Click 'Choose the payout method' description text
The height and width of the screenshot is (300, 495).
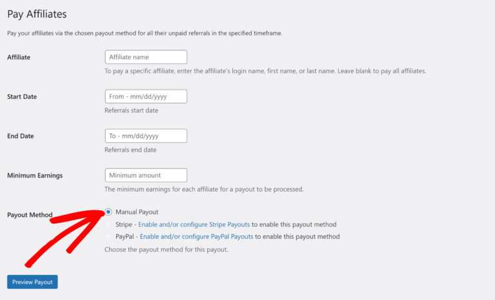pos(166,249)
